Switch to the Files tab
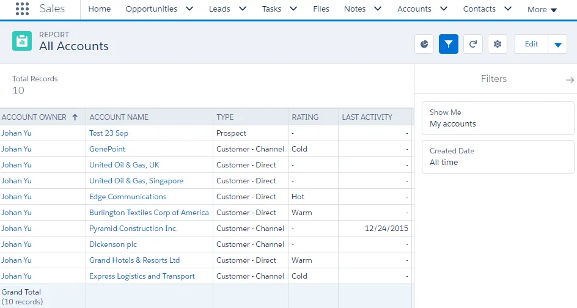577x308 pixels. point(321,9)
